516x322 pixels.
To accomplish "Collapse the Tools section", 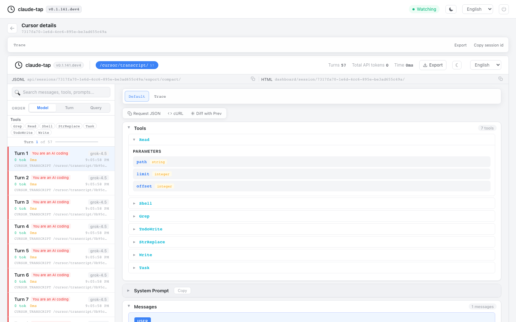I will 129,128.
